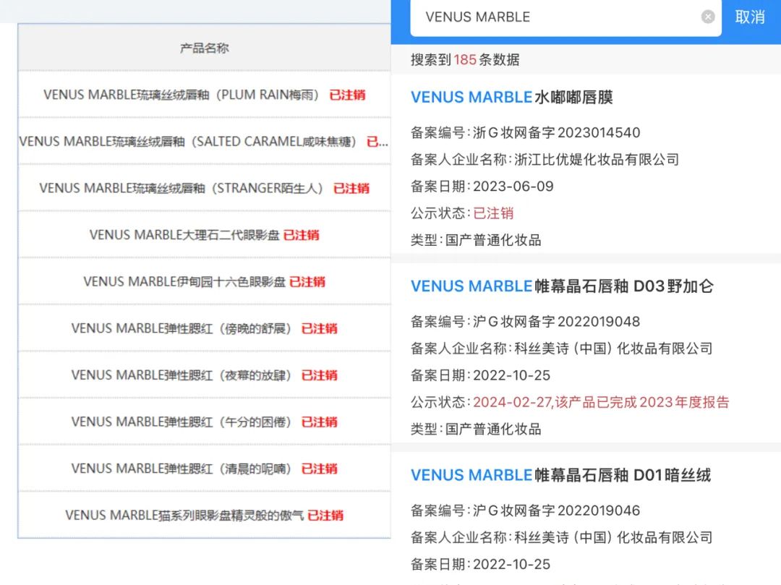
Task: Clear the search field with the X icon
Action: pos(708,17)
